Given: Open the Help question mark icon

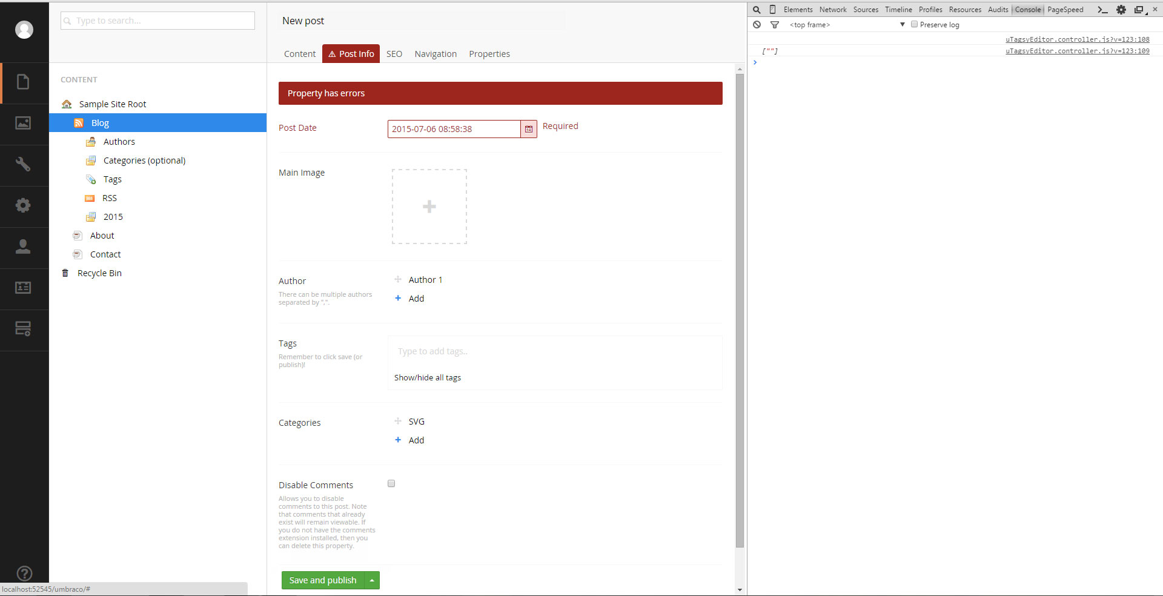Looking at the screenshot, I should point(24,574).
